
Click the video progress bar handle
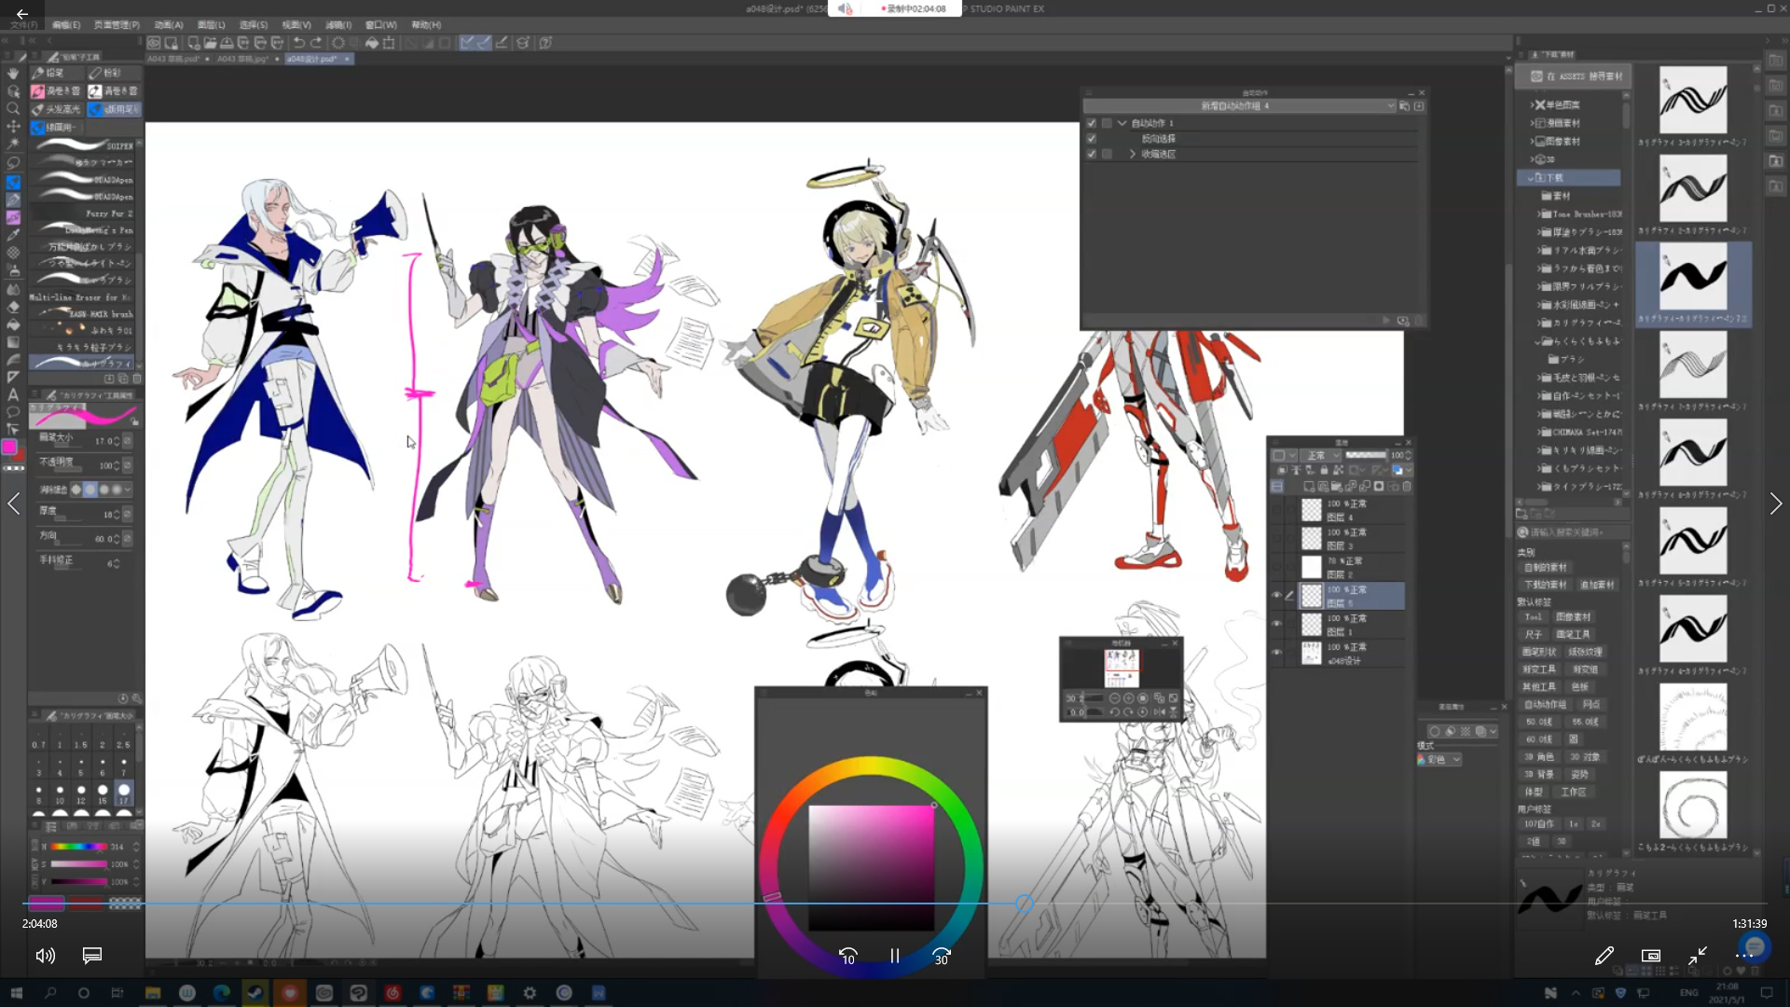coord(1024,904)
